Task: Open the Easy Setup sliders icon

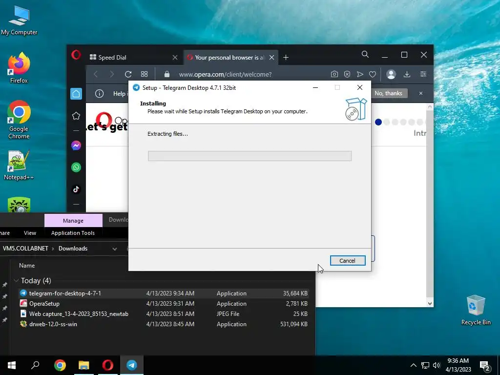Action: point(423,74)
